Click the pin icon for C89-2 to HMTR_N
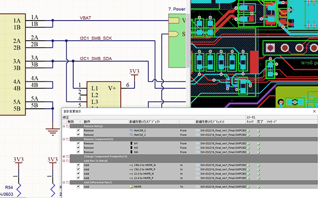 131,165
